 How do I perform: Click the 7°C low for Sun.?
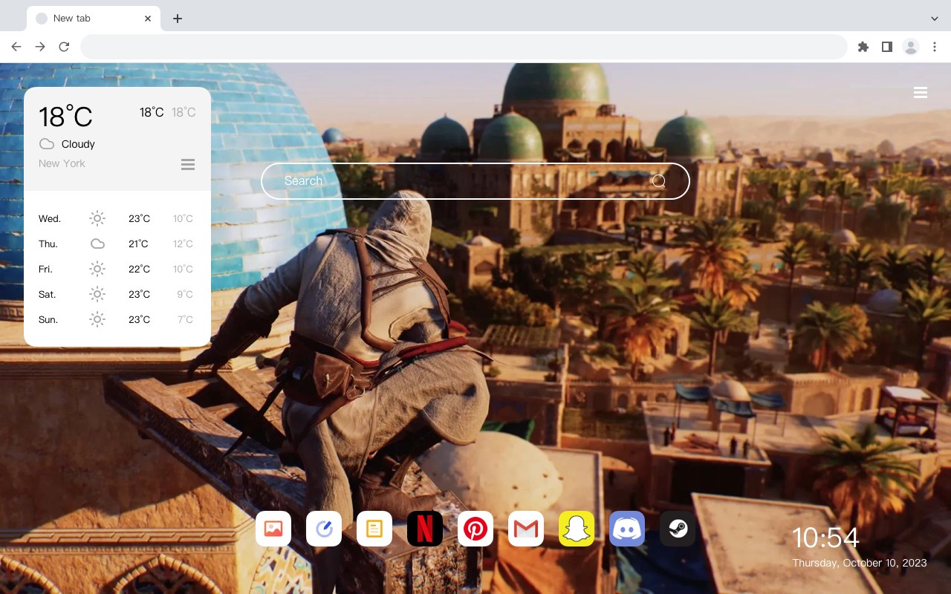185,319
